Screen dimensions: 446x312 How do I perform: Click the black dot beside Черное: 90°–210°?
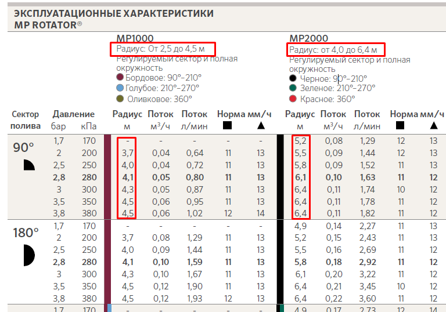pos(293,78)
